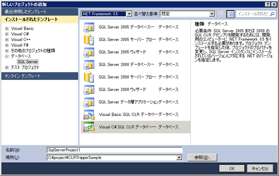Select 'Visual Basic SQL CLR データベ…' name
The height and width of the screenshot is (176, 279).
click(x=128, y=115)
